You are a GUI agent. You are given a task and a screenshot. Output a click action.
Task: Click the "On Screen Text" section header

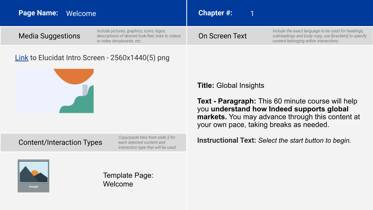point(223,36)
